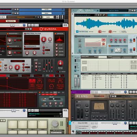Switch to the EQ effect tab
The width and height of the screenshot is (137, 137).
(63, 92)
